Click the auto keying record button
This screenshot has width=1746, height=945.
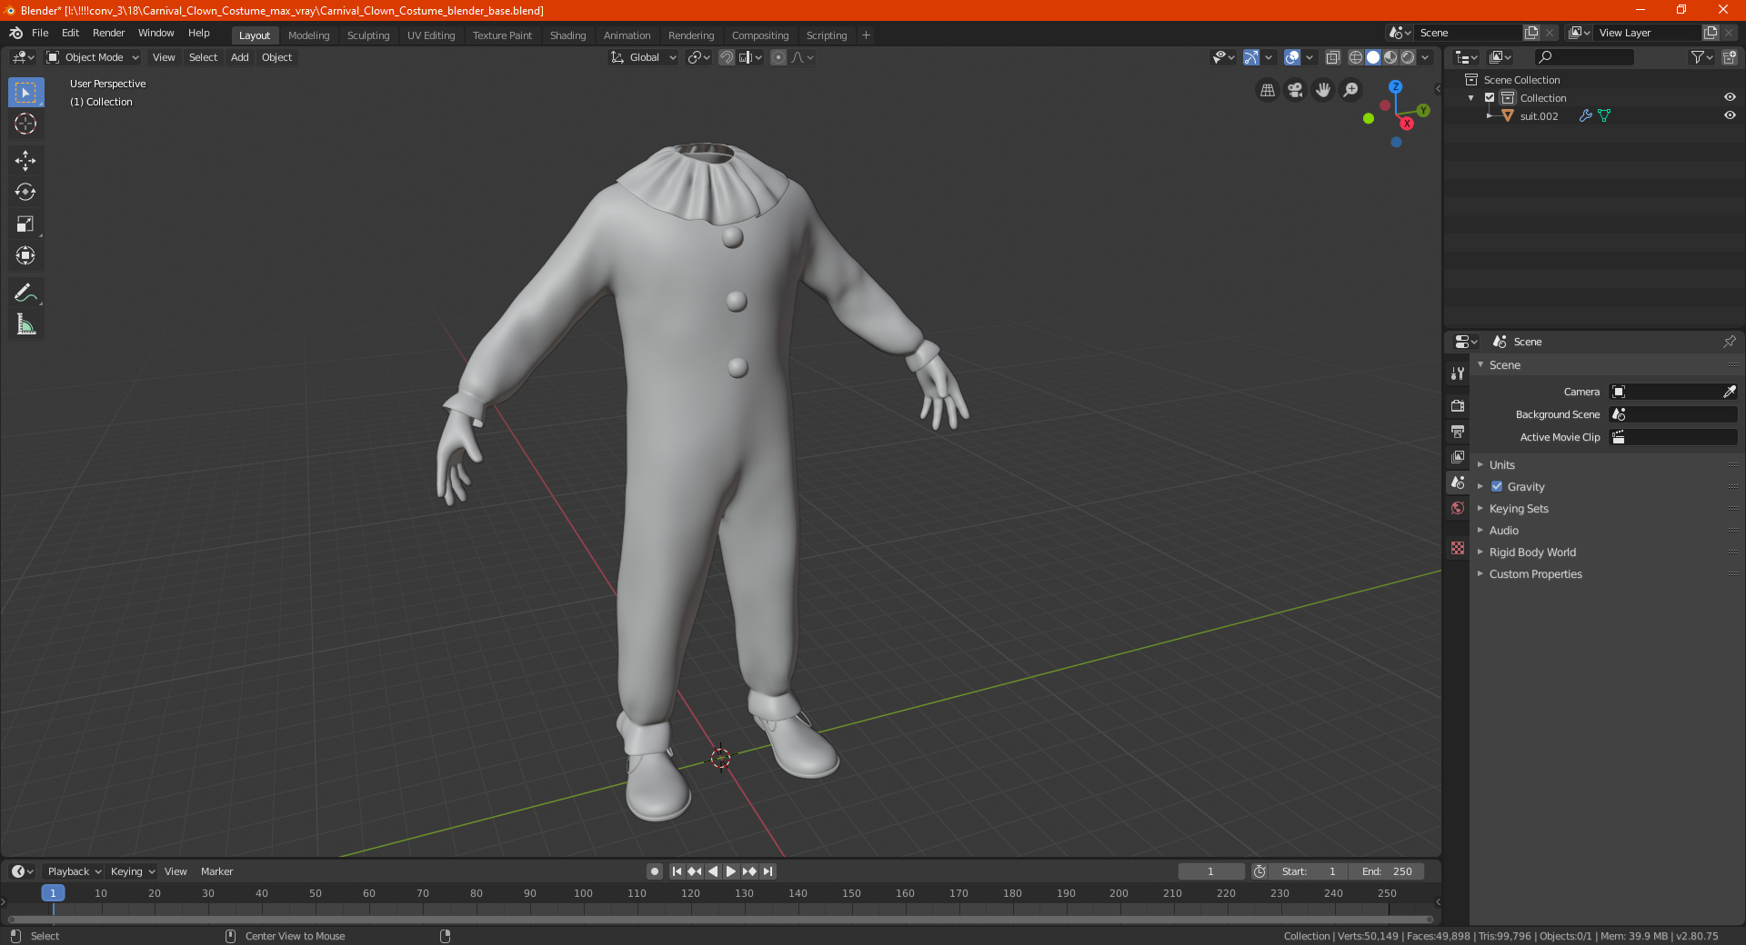click(x=655, y=871)
